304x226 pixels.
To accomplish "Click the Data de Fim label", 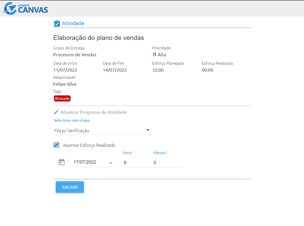I will [113, 63].
